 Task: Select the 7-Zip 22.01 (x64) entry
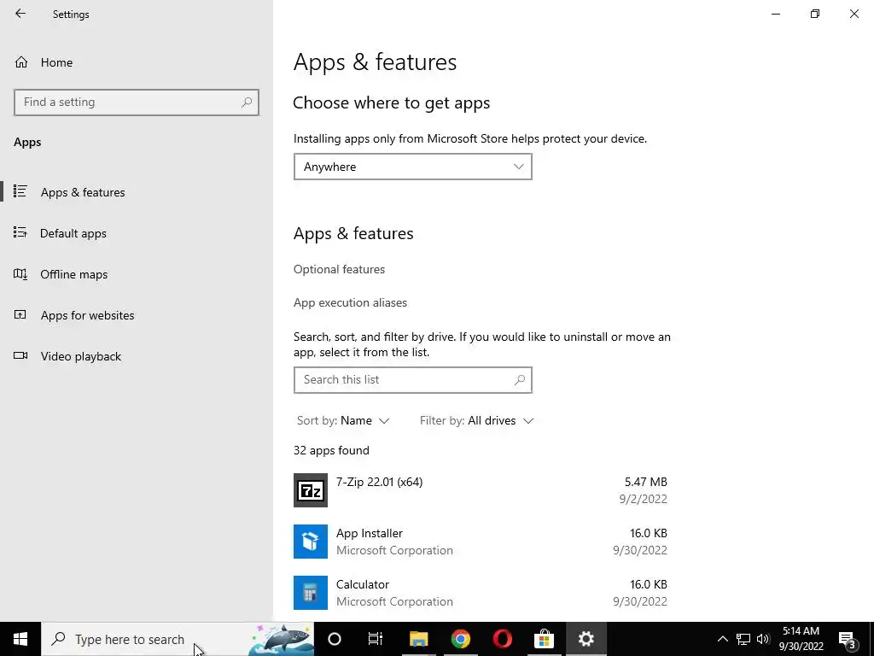(x=481, y=490)
